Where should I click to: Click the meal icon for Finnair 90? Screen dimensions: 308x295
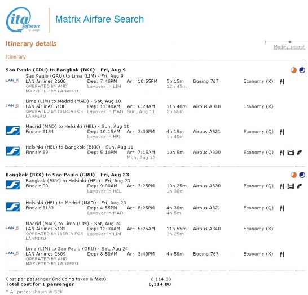pos(282,186)
